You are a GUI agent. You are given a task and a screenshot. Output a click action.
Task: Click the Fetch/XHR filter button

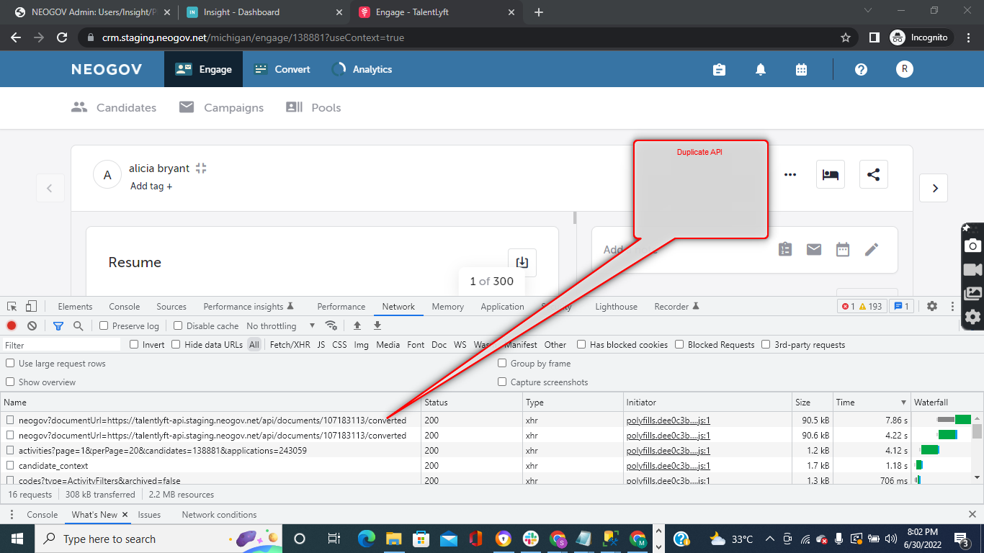coord(290,344)
